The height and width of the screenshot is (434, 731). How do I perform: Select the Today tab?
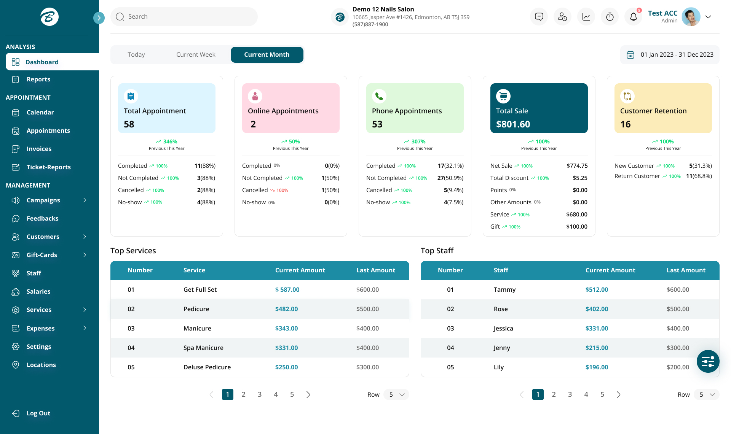pos(136,54)
